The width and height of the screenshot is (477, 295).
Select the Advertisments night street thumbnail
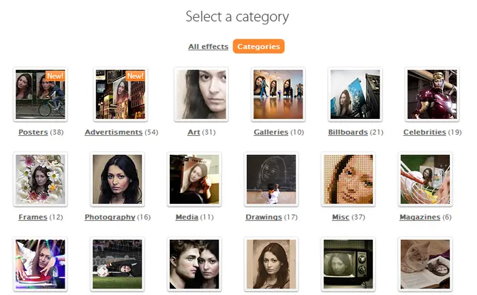coord(121,94)
